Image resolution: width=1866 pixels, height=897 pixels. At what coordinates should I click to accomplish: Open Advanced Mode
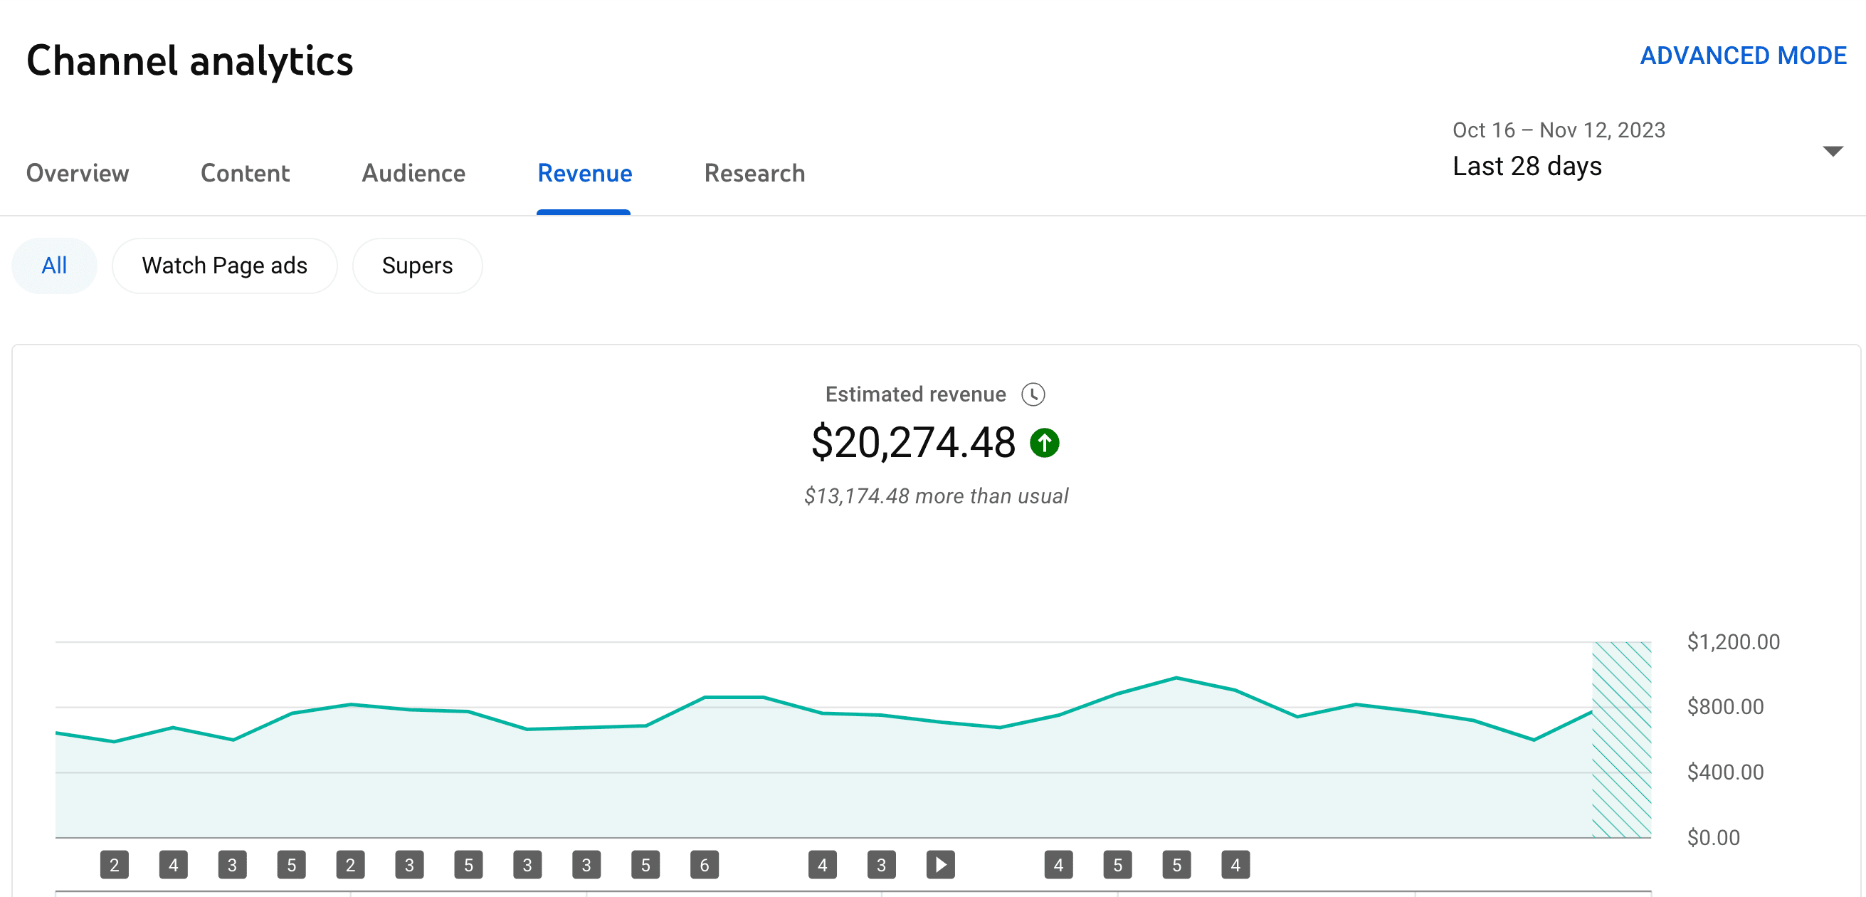1742,56
